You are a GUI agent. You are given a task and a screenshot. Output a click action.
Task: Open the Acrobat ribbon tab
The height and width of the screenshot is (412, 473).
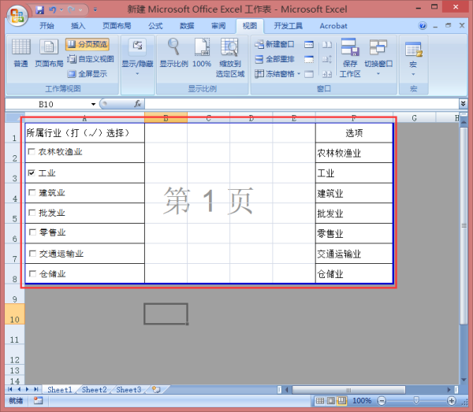tap(333, 26)
